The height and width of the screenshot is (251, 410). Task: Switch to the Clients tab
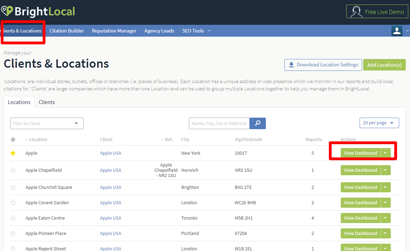pos(47,102)
